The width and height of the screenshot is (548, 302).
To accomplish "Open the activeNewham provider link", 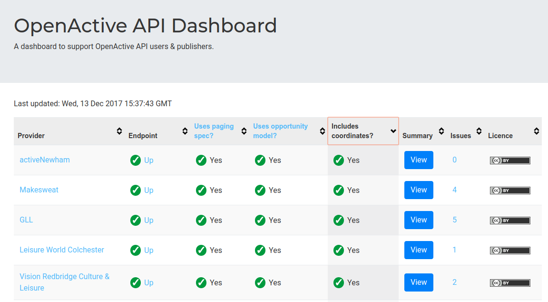I will coord(45,160).
